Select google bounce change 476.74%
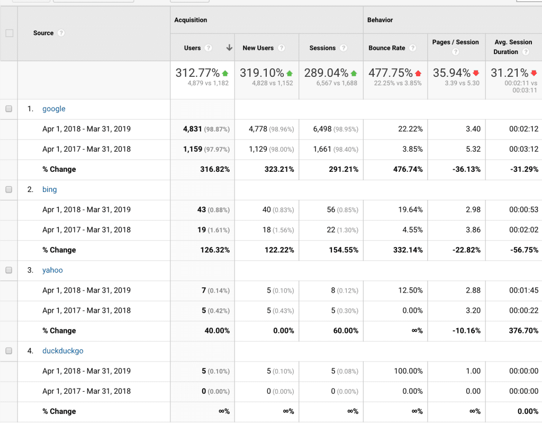Image resolution: width=542 pixels, height=423 pixels. click(x=408, y=169)
